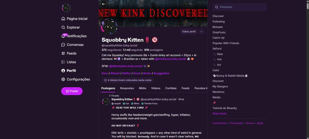Open the three-dots profile options menu
Image resolution: width=309 pixels, height=139 pixels.
pos(201,32)
